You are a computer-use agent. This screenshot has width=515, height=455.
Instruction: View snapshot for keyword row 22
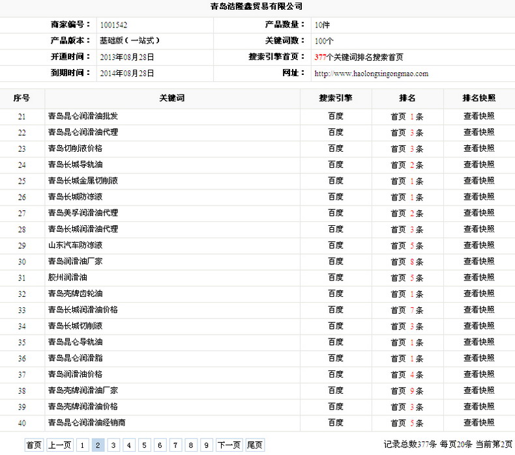pyautogui.click(x=479, y=132)
